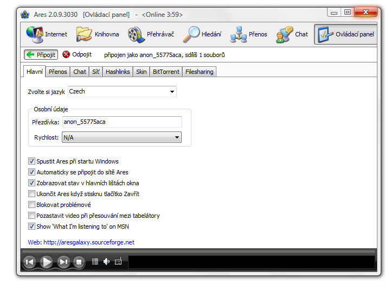This screenshot has height=283, width=391.
Task: Switch to the Skin tab
Action: coord(142,72)
